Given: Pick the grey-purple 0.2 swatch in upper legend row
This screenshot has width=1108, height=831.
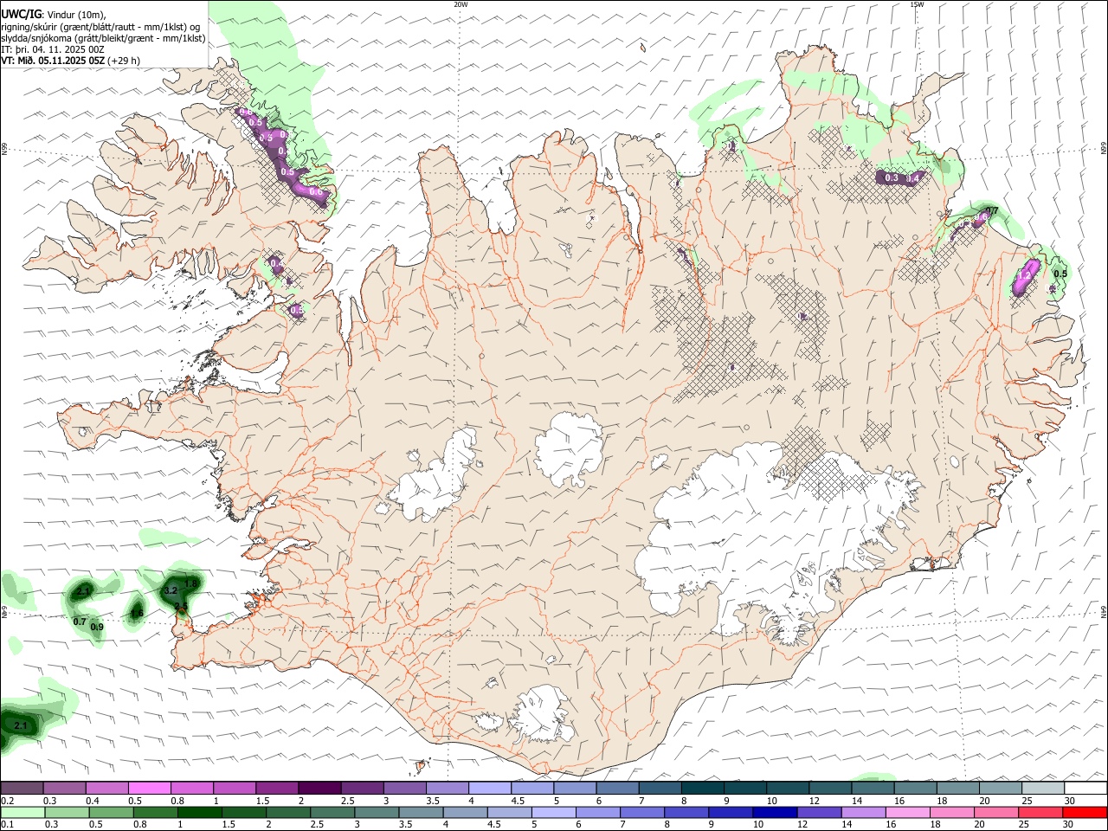Looking at the screenshot, I should 22,789.
